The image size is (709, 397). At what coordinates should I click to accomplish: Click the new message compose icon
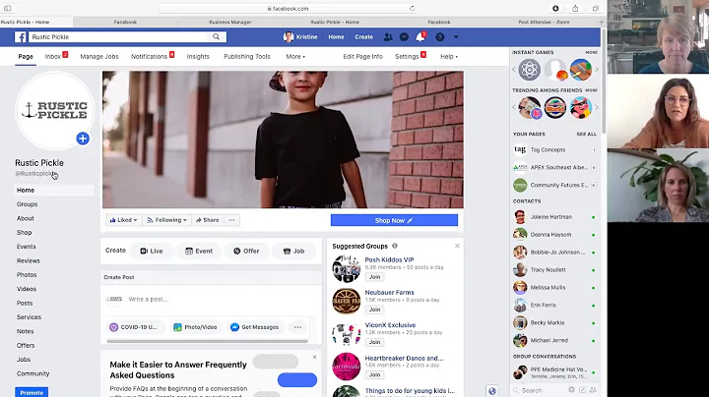click(x=582, y=390)
